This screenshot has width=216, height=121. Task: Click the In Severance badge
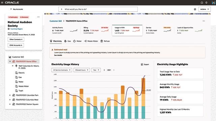click(x=24, y=17)
